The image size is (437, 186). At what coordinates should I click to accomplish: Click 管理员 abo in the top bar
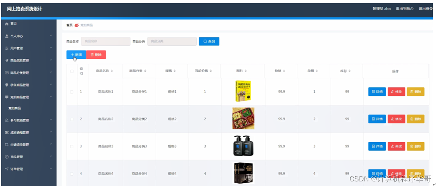pyautogui.click(x=381, y=9)
